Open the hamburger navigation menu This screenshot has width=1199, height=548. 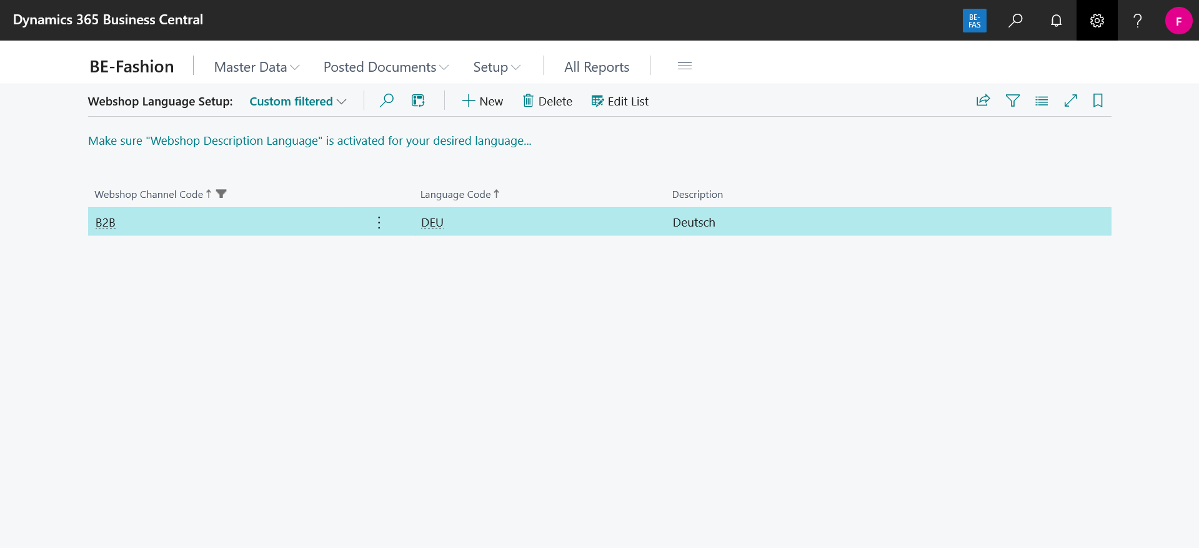tap(685, 66)
